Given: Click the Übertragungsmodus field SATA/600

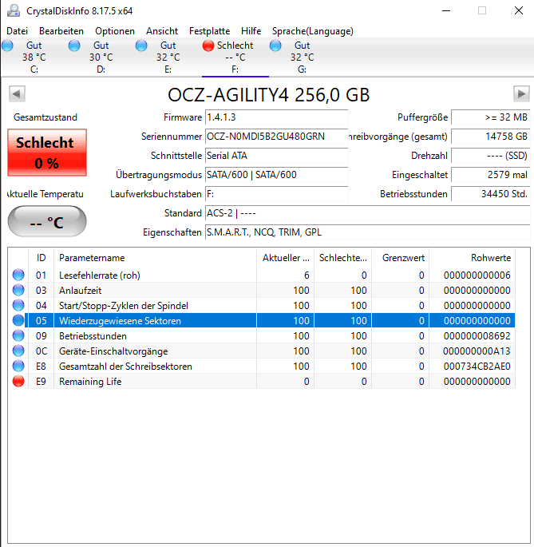Looking at the screenshot, I should (277, 175).
